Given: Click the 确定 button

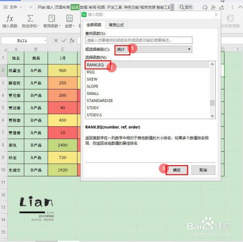Looking at the screenshot, I should click(176, 170).
